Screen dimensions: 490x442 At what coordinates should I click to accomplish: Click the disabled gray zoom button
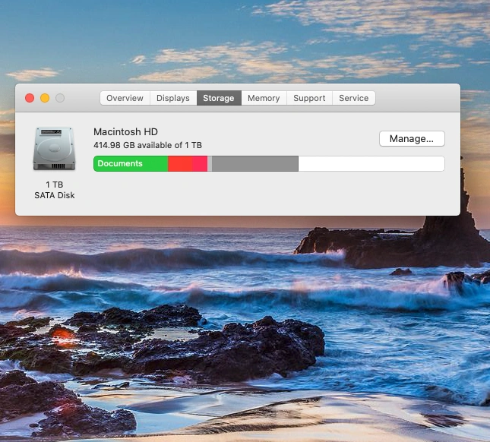click(x=60, y=98)
